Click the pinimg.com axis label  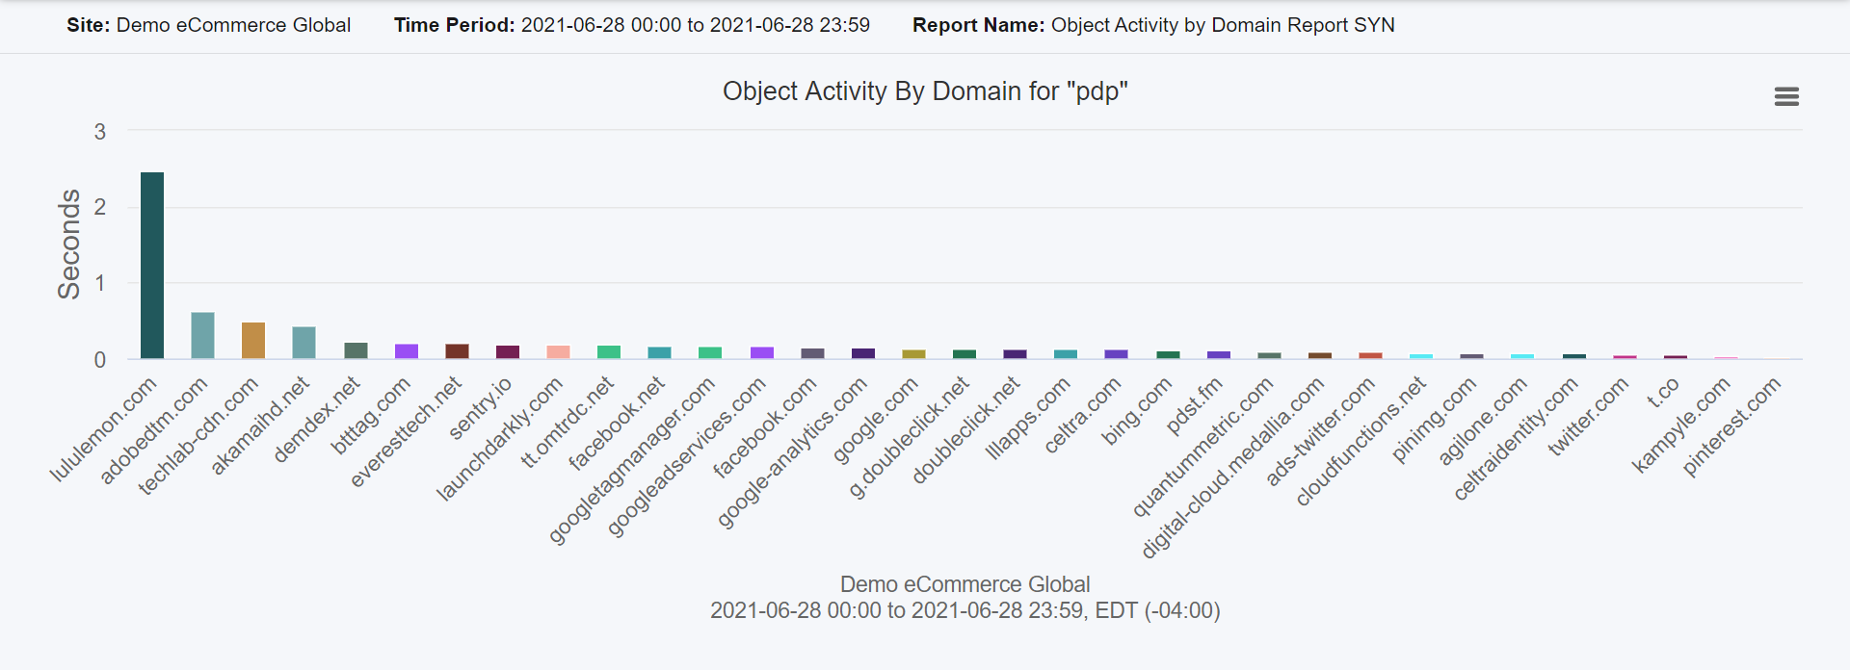1434,420
